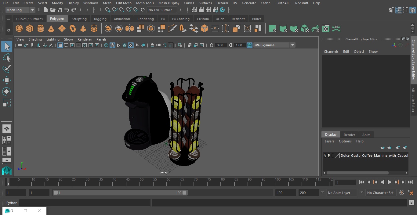Image resolution: width=417 pixels, height=215 pixels.
Task: Open the Layers menu in Layer Editor
Action: 329,141
